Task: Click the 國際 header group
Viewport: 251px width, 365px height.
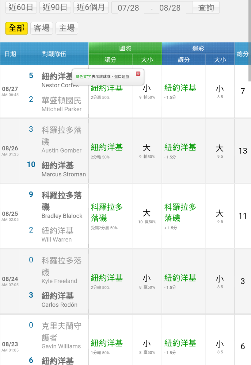Action: point(125,48)
